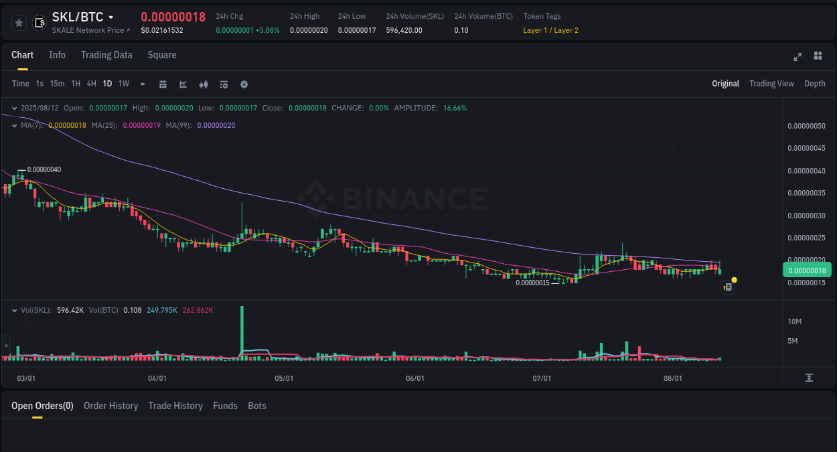Switch to the Trading Data tab
This screenshot has width=837, height=452.
(x=106, y=55)
